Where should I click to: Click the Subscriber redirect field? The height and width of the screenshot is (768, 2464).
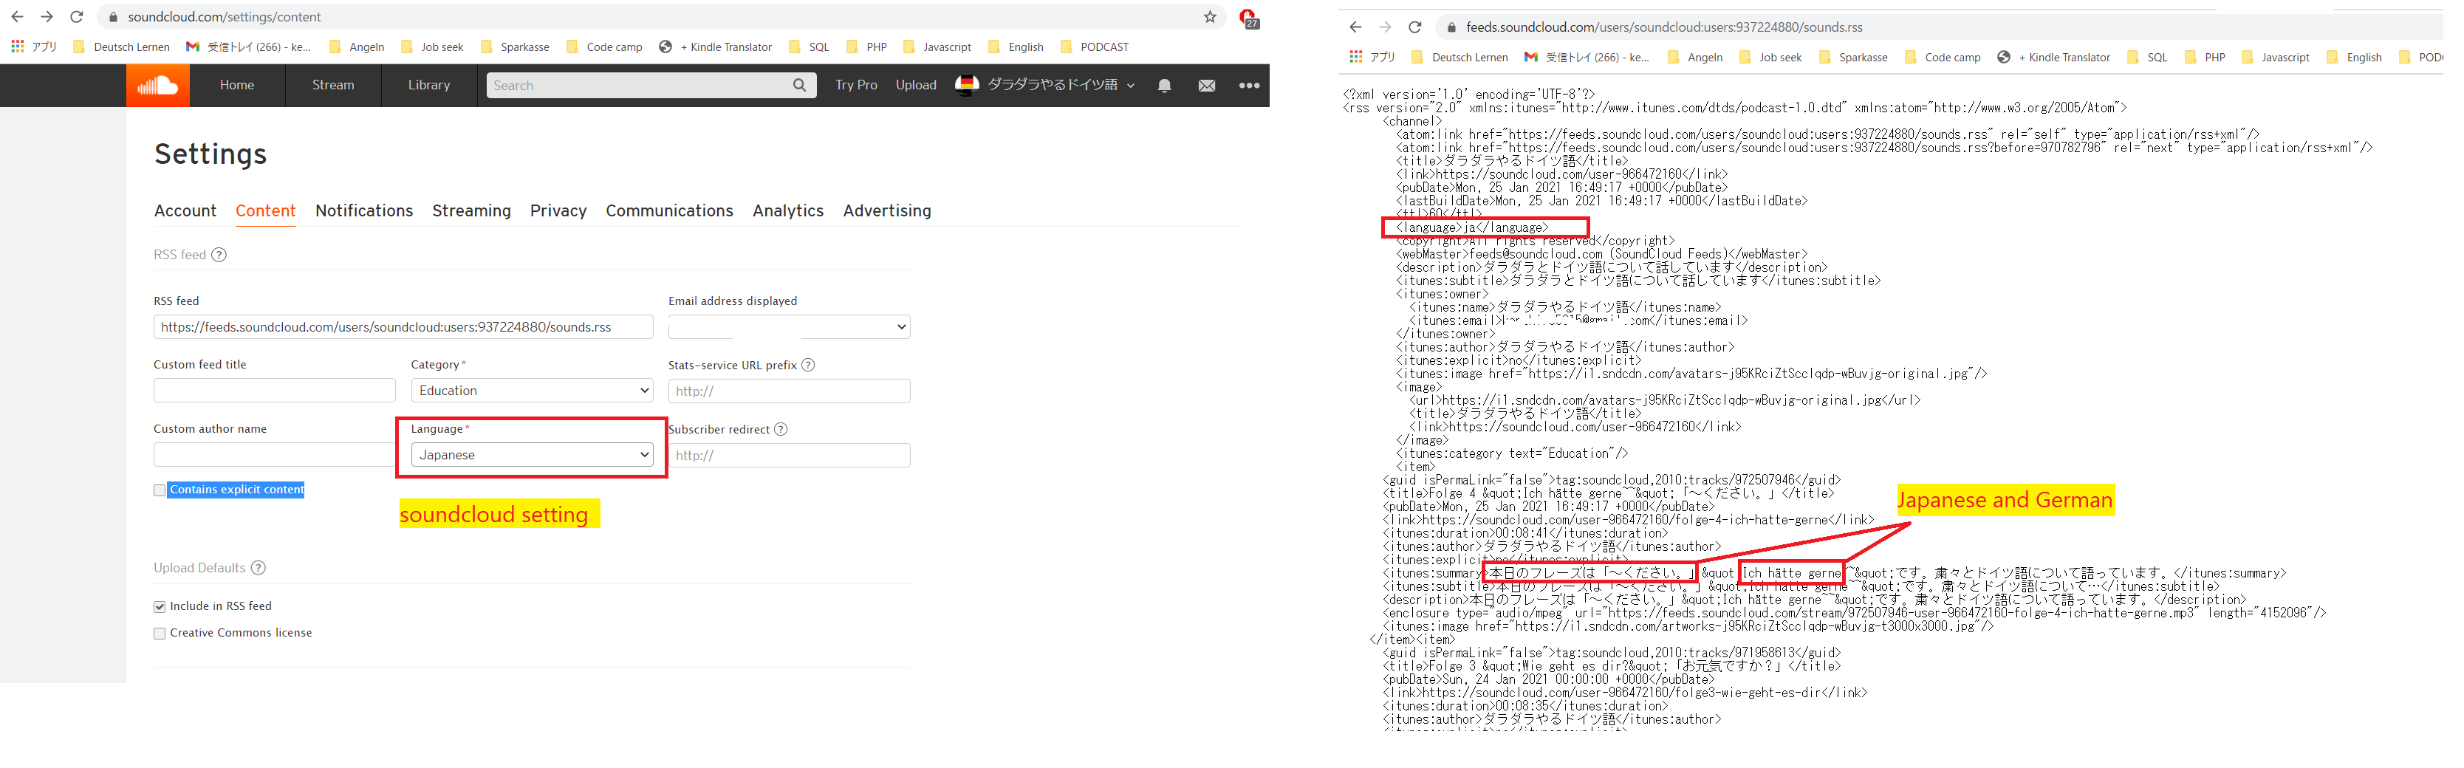pos(789,454)
